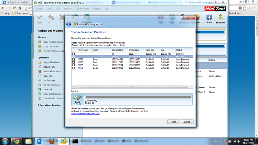Click Wipe Disk in Operations

48,90
